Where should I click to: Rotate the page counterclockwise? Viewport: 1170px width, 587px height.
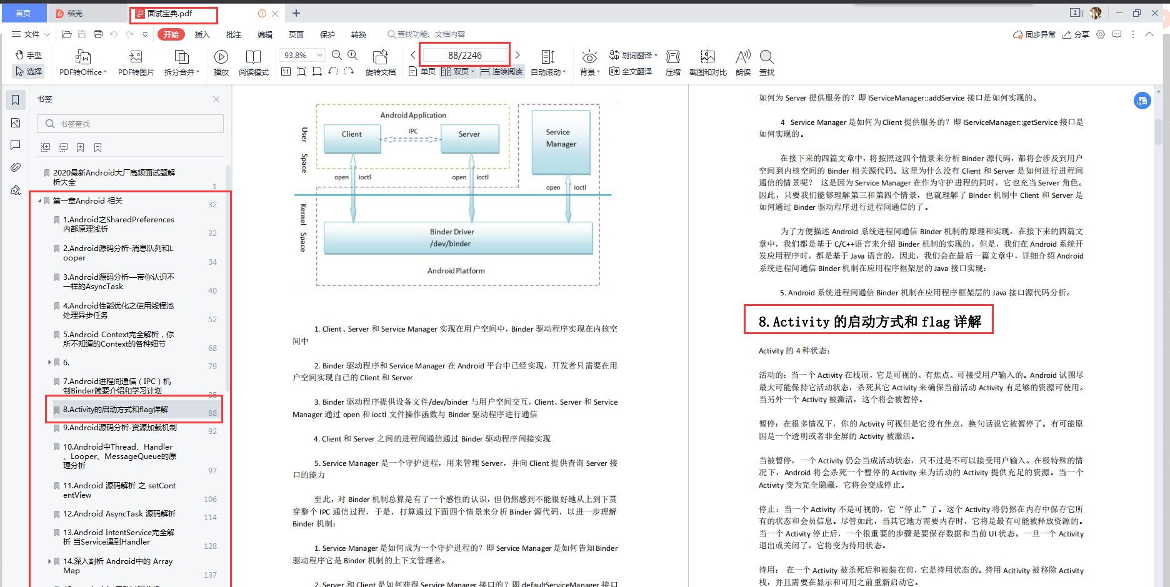pyautogui.click(x=333, y=71)
